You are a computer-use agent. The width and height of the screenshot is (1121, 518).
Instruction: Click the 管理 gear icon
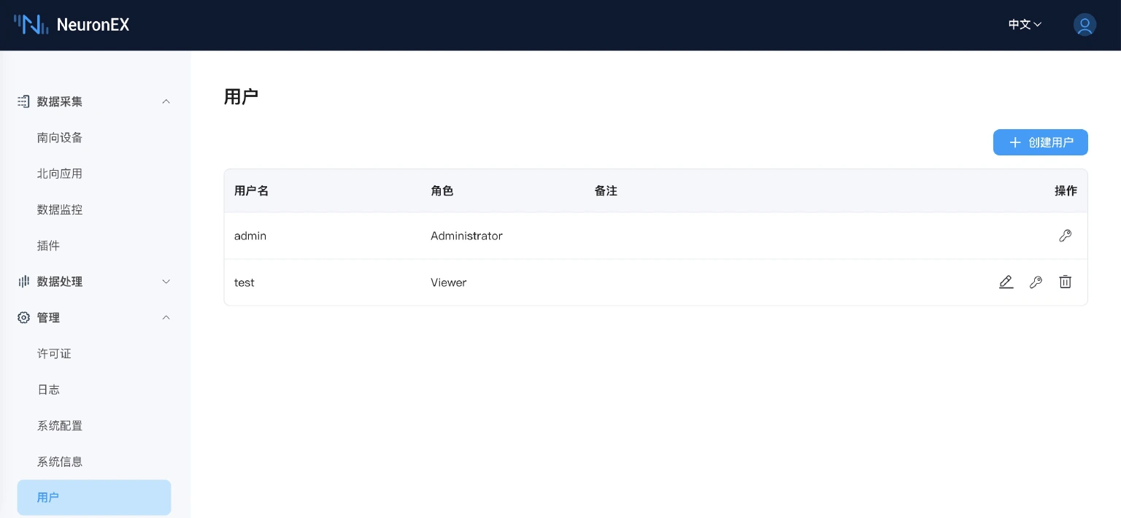(x=24, y=317)
